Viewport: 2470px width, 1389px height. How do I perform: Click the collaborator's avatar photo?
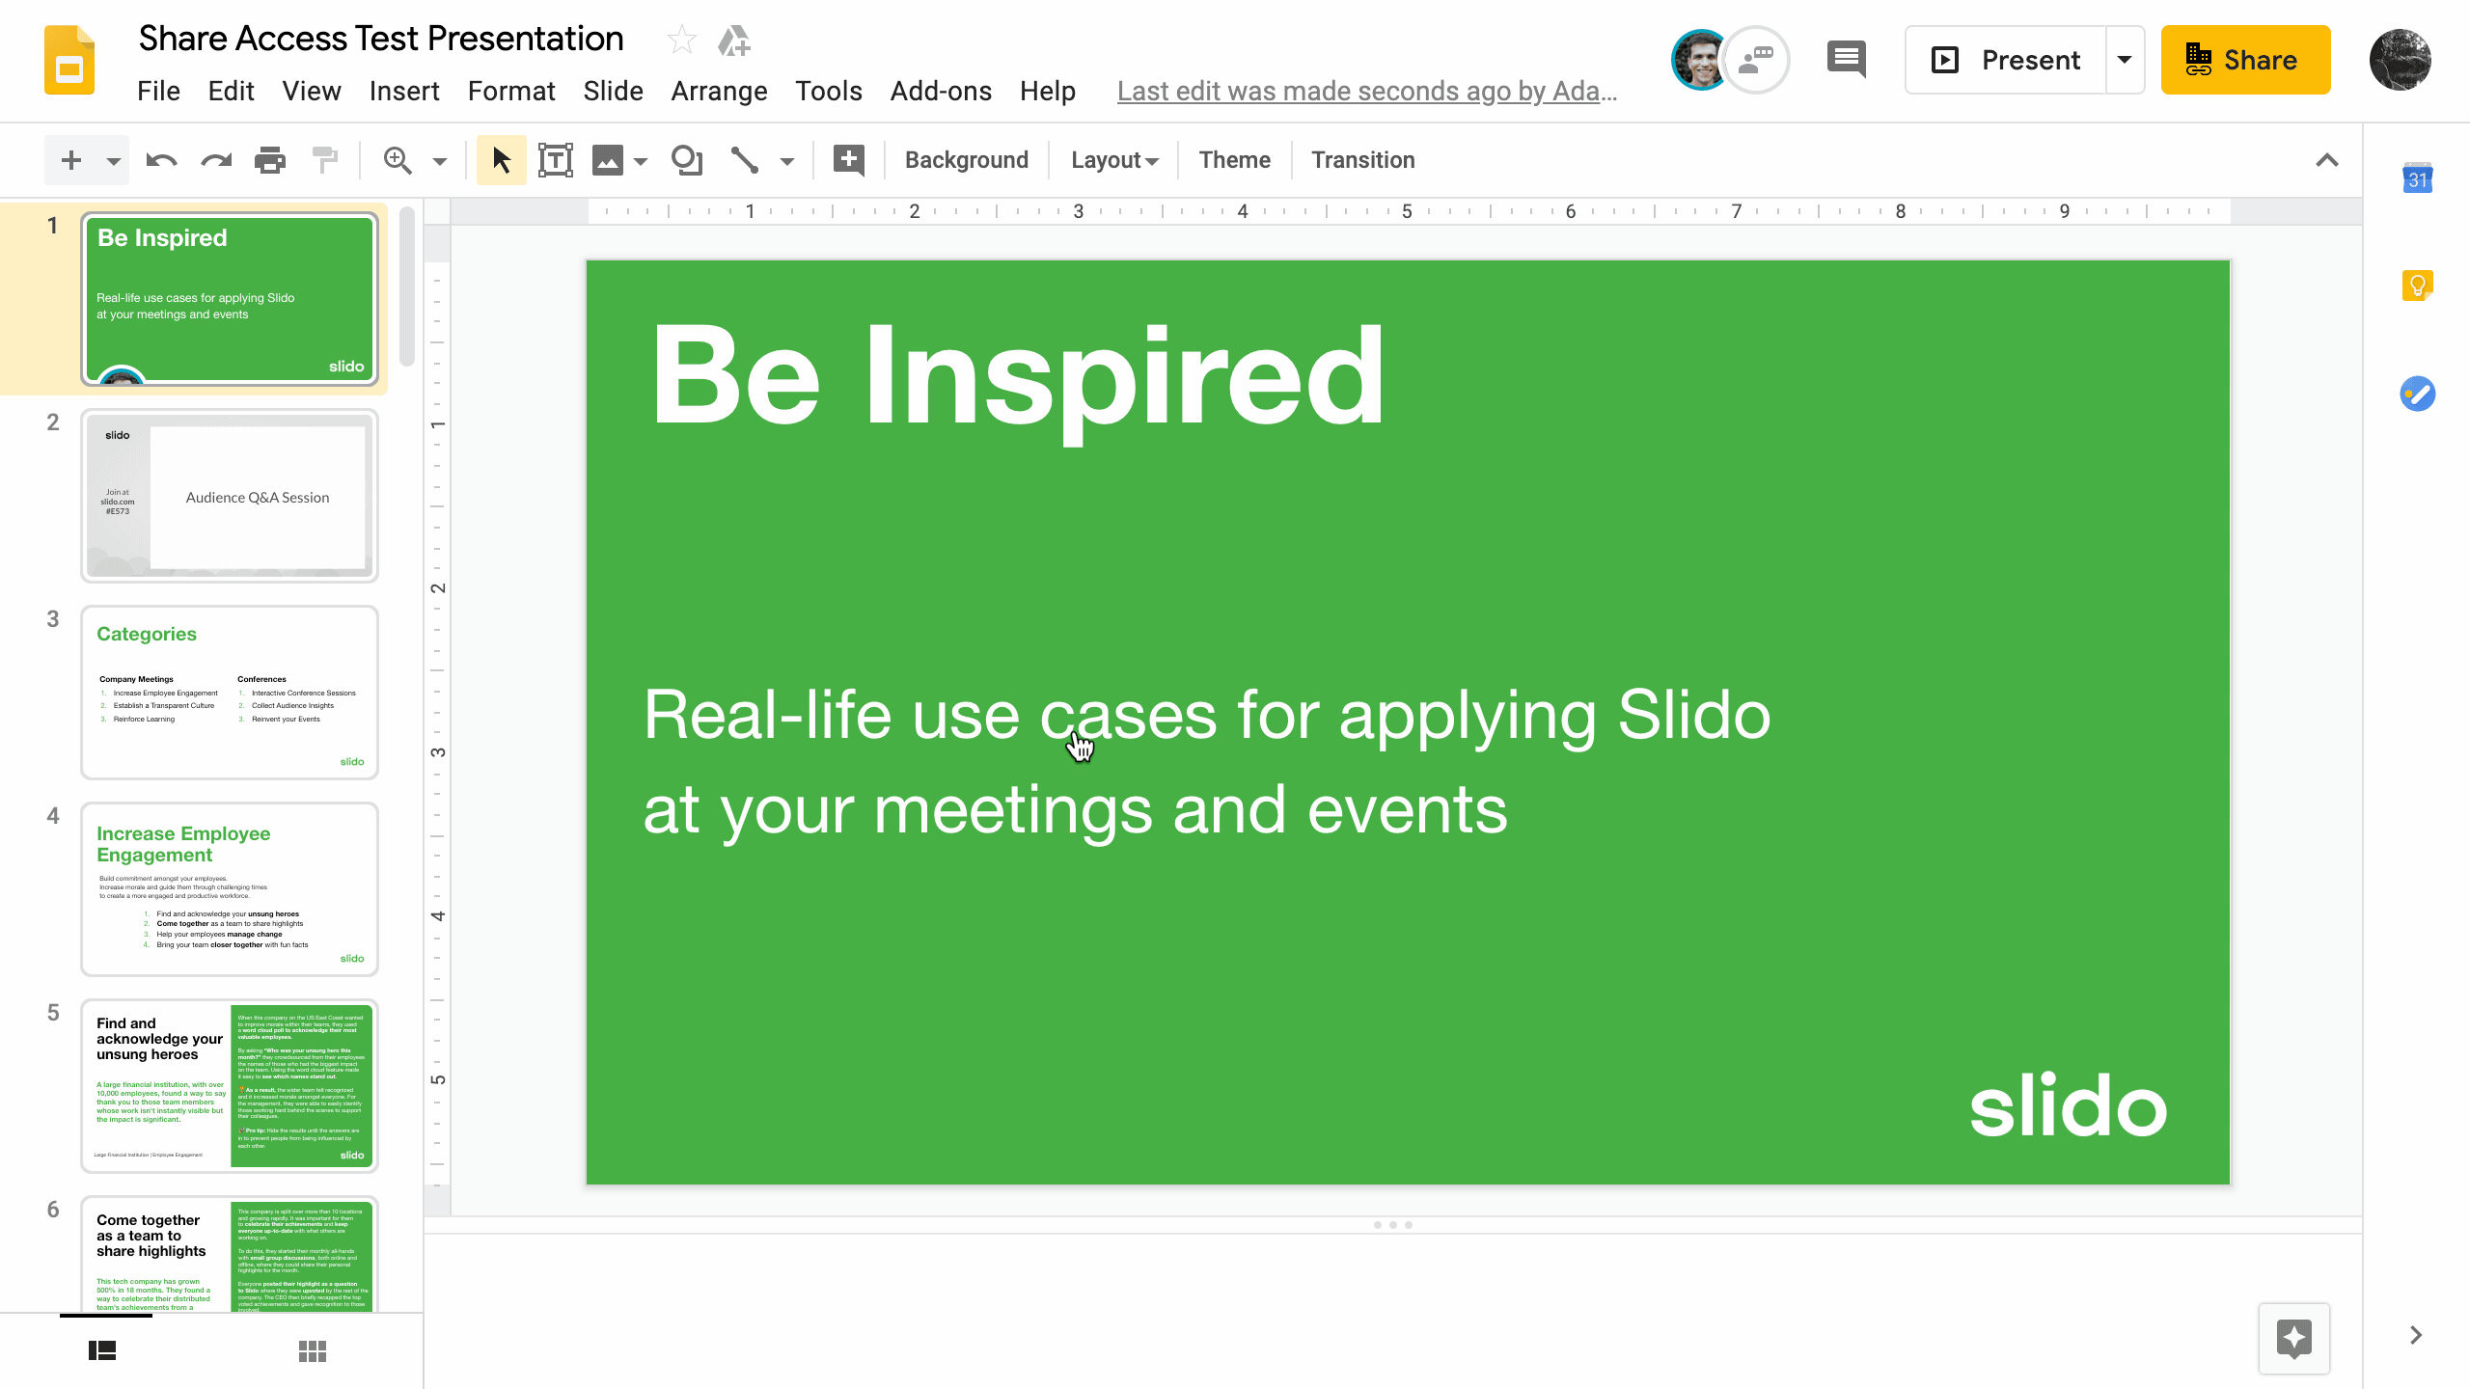1700,60
